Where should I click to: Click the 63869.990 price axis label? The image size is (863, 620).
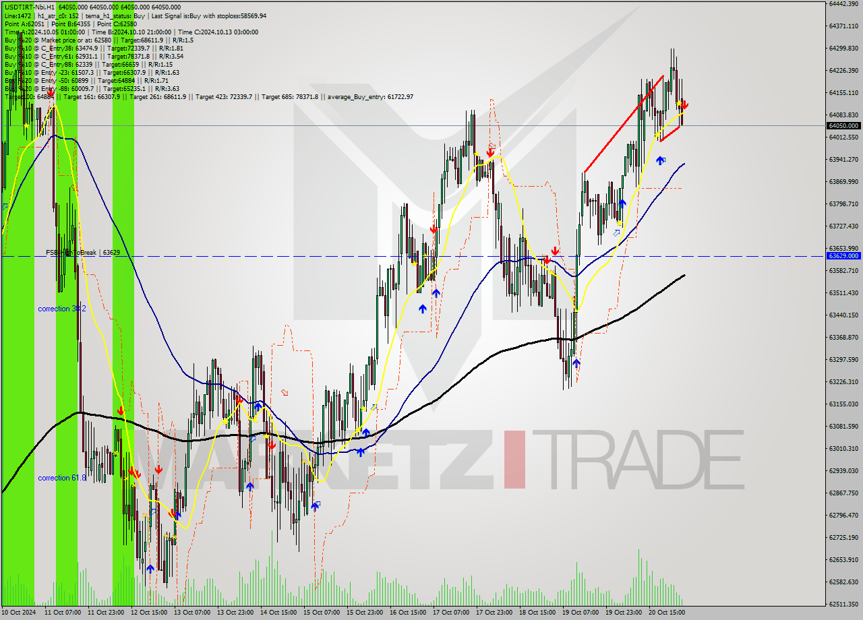(843, 181)
